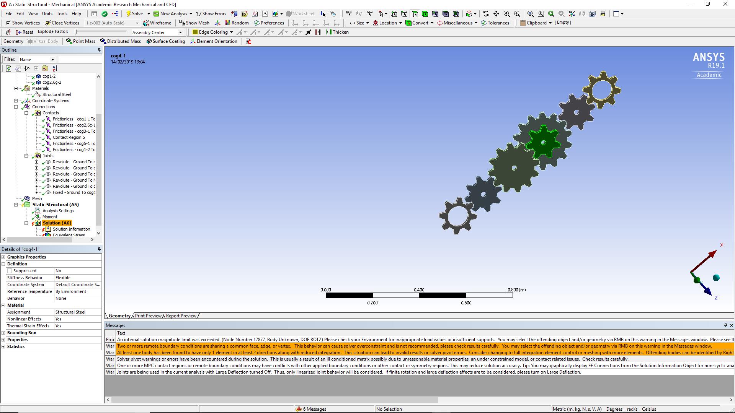Open the Tools menu
735x413 pixels.
[62, 14]
